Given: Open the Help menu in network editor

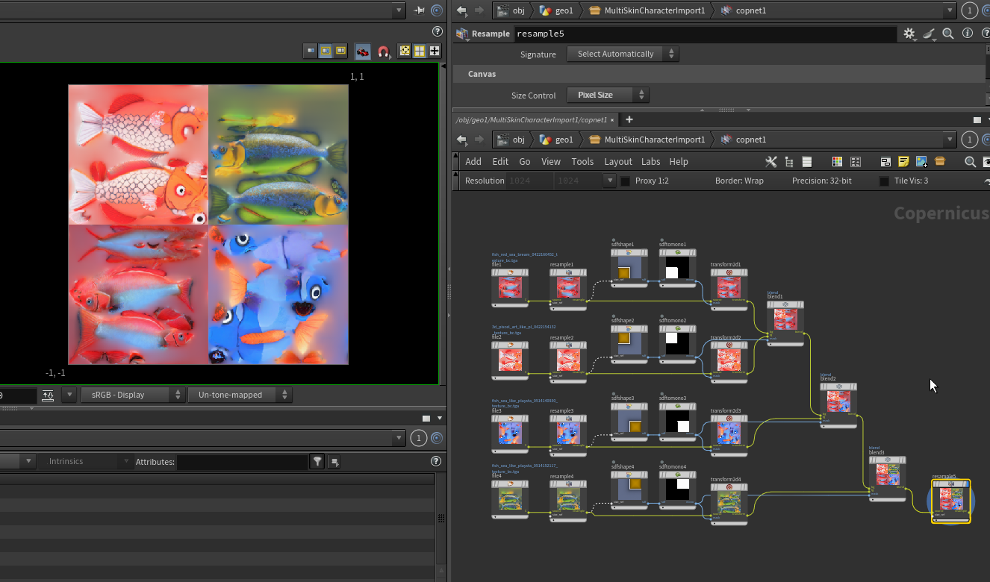Looking at the screenshot, I should tap(679, 162).
